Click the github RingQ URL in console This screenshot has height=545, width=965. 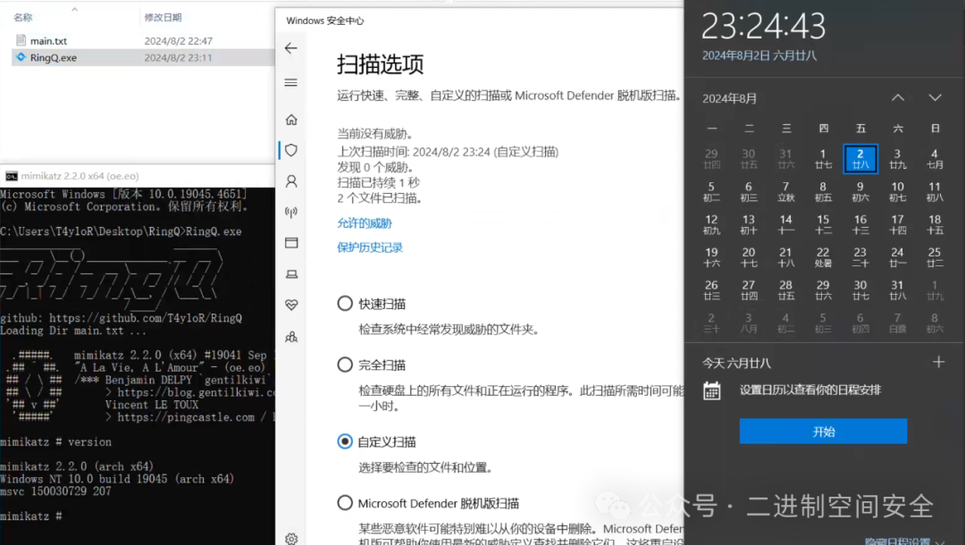pos(146,318)
